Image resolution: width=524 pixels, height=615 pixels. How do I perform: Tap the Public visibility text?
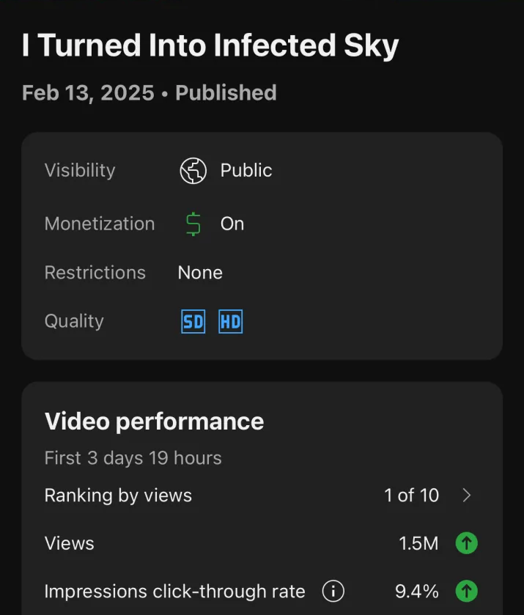tap(246, 170)
